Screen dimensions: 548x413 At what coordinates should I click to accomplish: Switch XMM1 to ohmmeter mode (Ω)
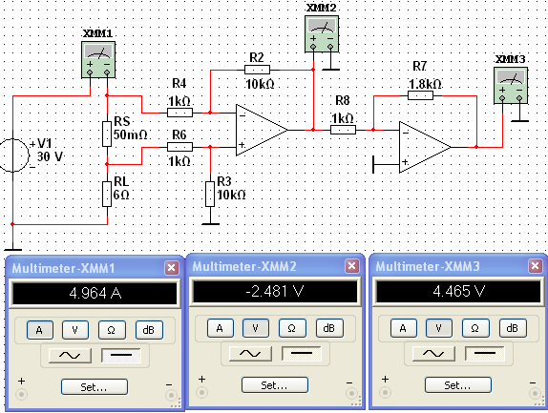(x=112, y=330)
